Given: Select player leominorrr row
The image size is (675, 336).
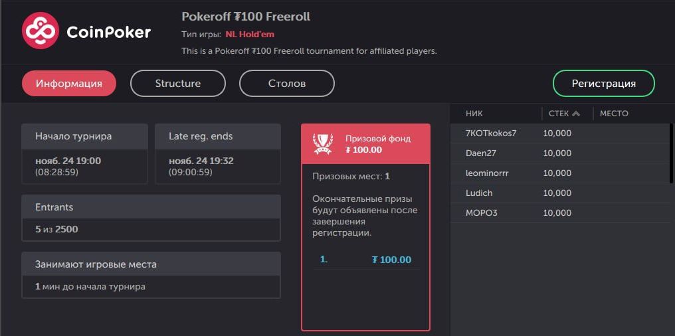Looking at the screenshot, I should (x=488, y=173).
